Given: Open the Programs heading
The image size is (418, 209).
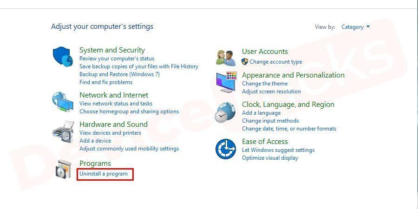Looking at the screenshot, I should [95, 163].
